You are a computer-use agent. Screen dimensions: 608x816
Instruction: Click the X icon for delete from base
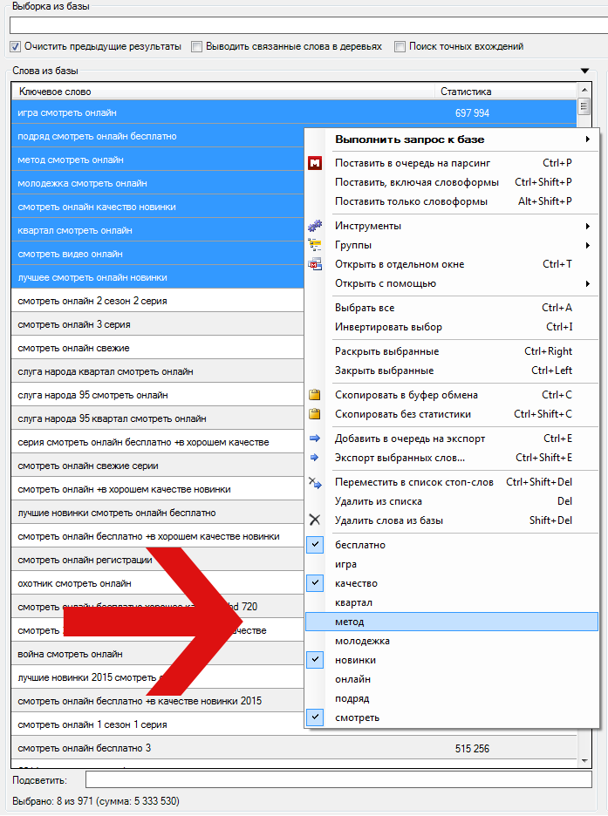tap(315, 520)
